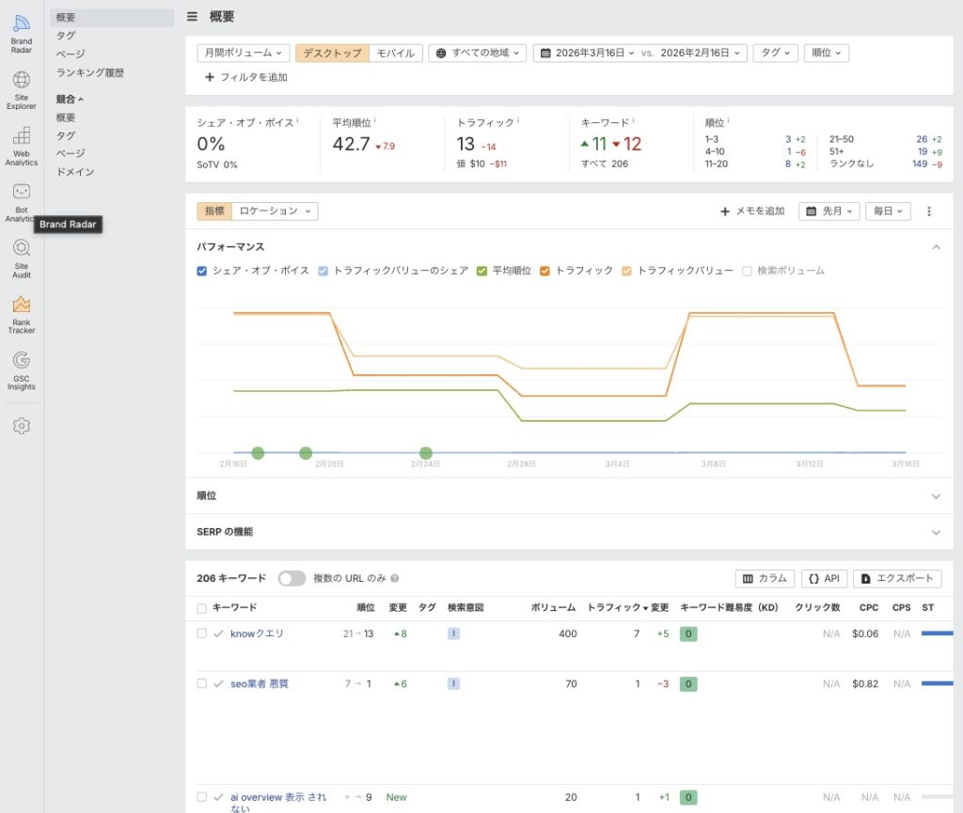Open the three-dot chart options menu
The height and width of the screenshot is (813, 963).
click(929, 211)
